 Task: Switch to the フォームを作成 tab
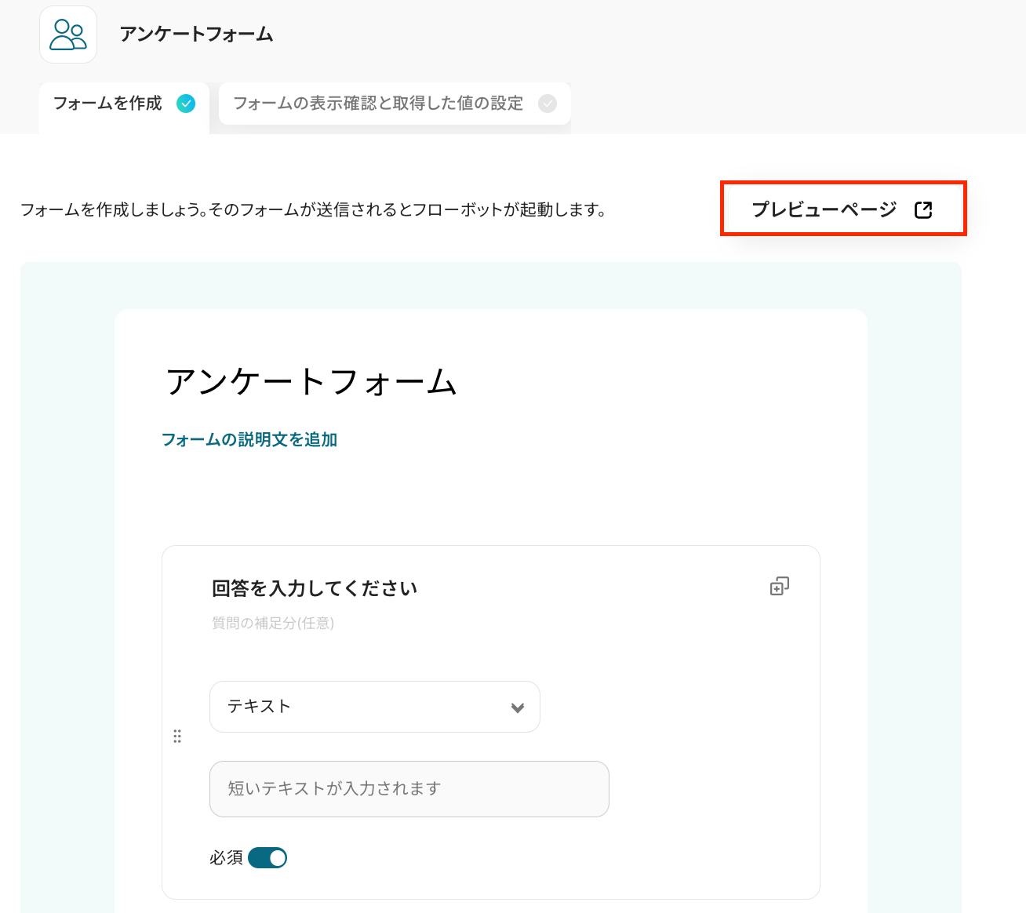tap(108, 104)
